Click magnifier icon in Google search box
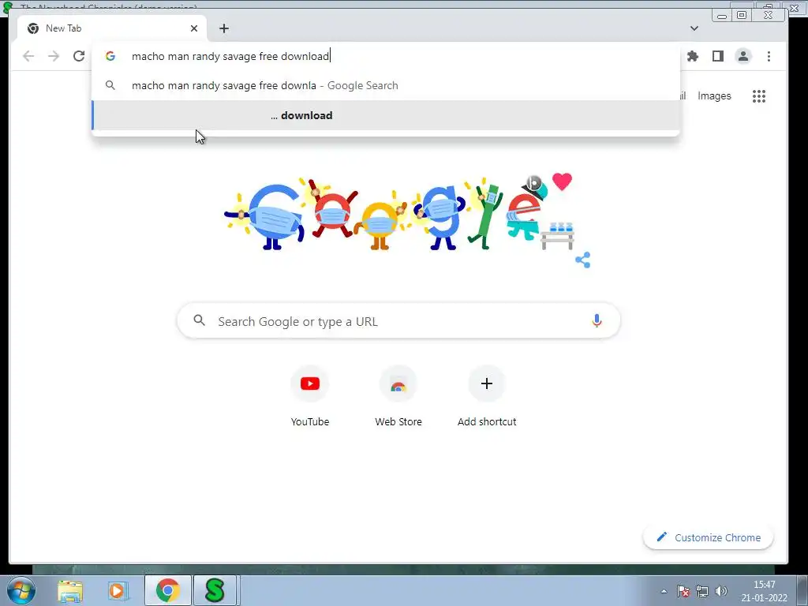This screenshot has height=606, width=808. click(x=200, y=320)
